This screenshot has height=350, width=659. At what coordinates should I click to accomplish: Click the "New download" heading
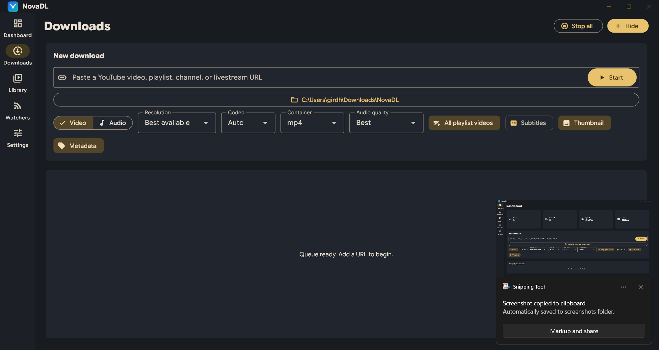point(79,56)
